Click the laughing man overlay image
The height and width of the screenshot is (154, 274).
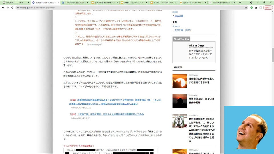pyautogui.click(x=249, y=130)
